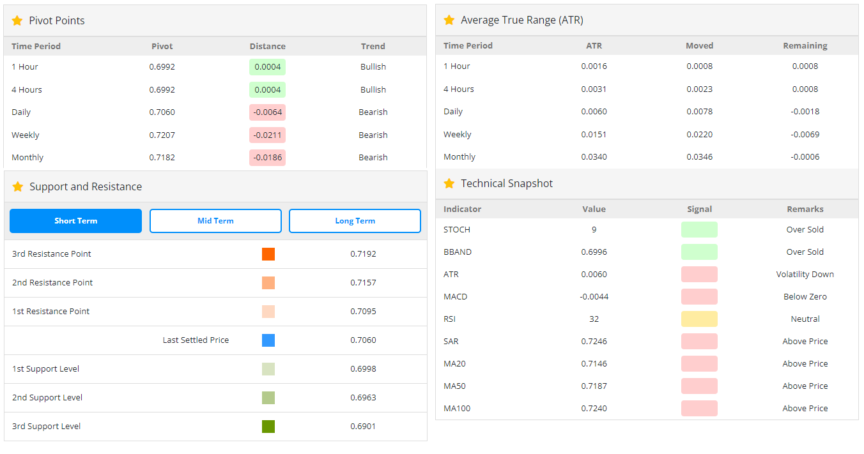Screen dimensions: 864x454
Task: Click the STOCH green signal box
Action: (699, 230)
